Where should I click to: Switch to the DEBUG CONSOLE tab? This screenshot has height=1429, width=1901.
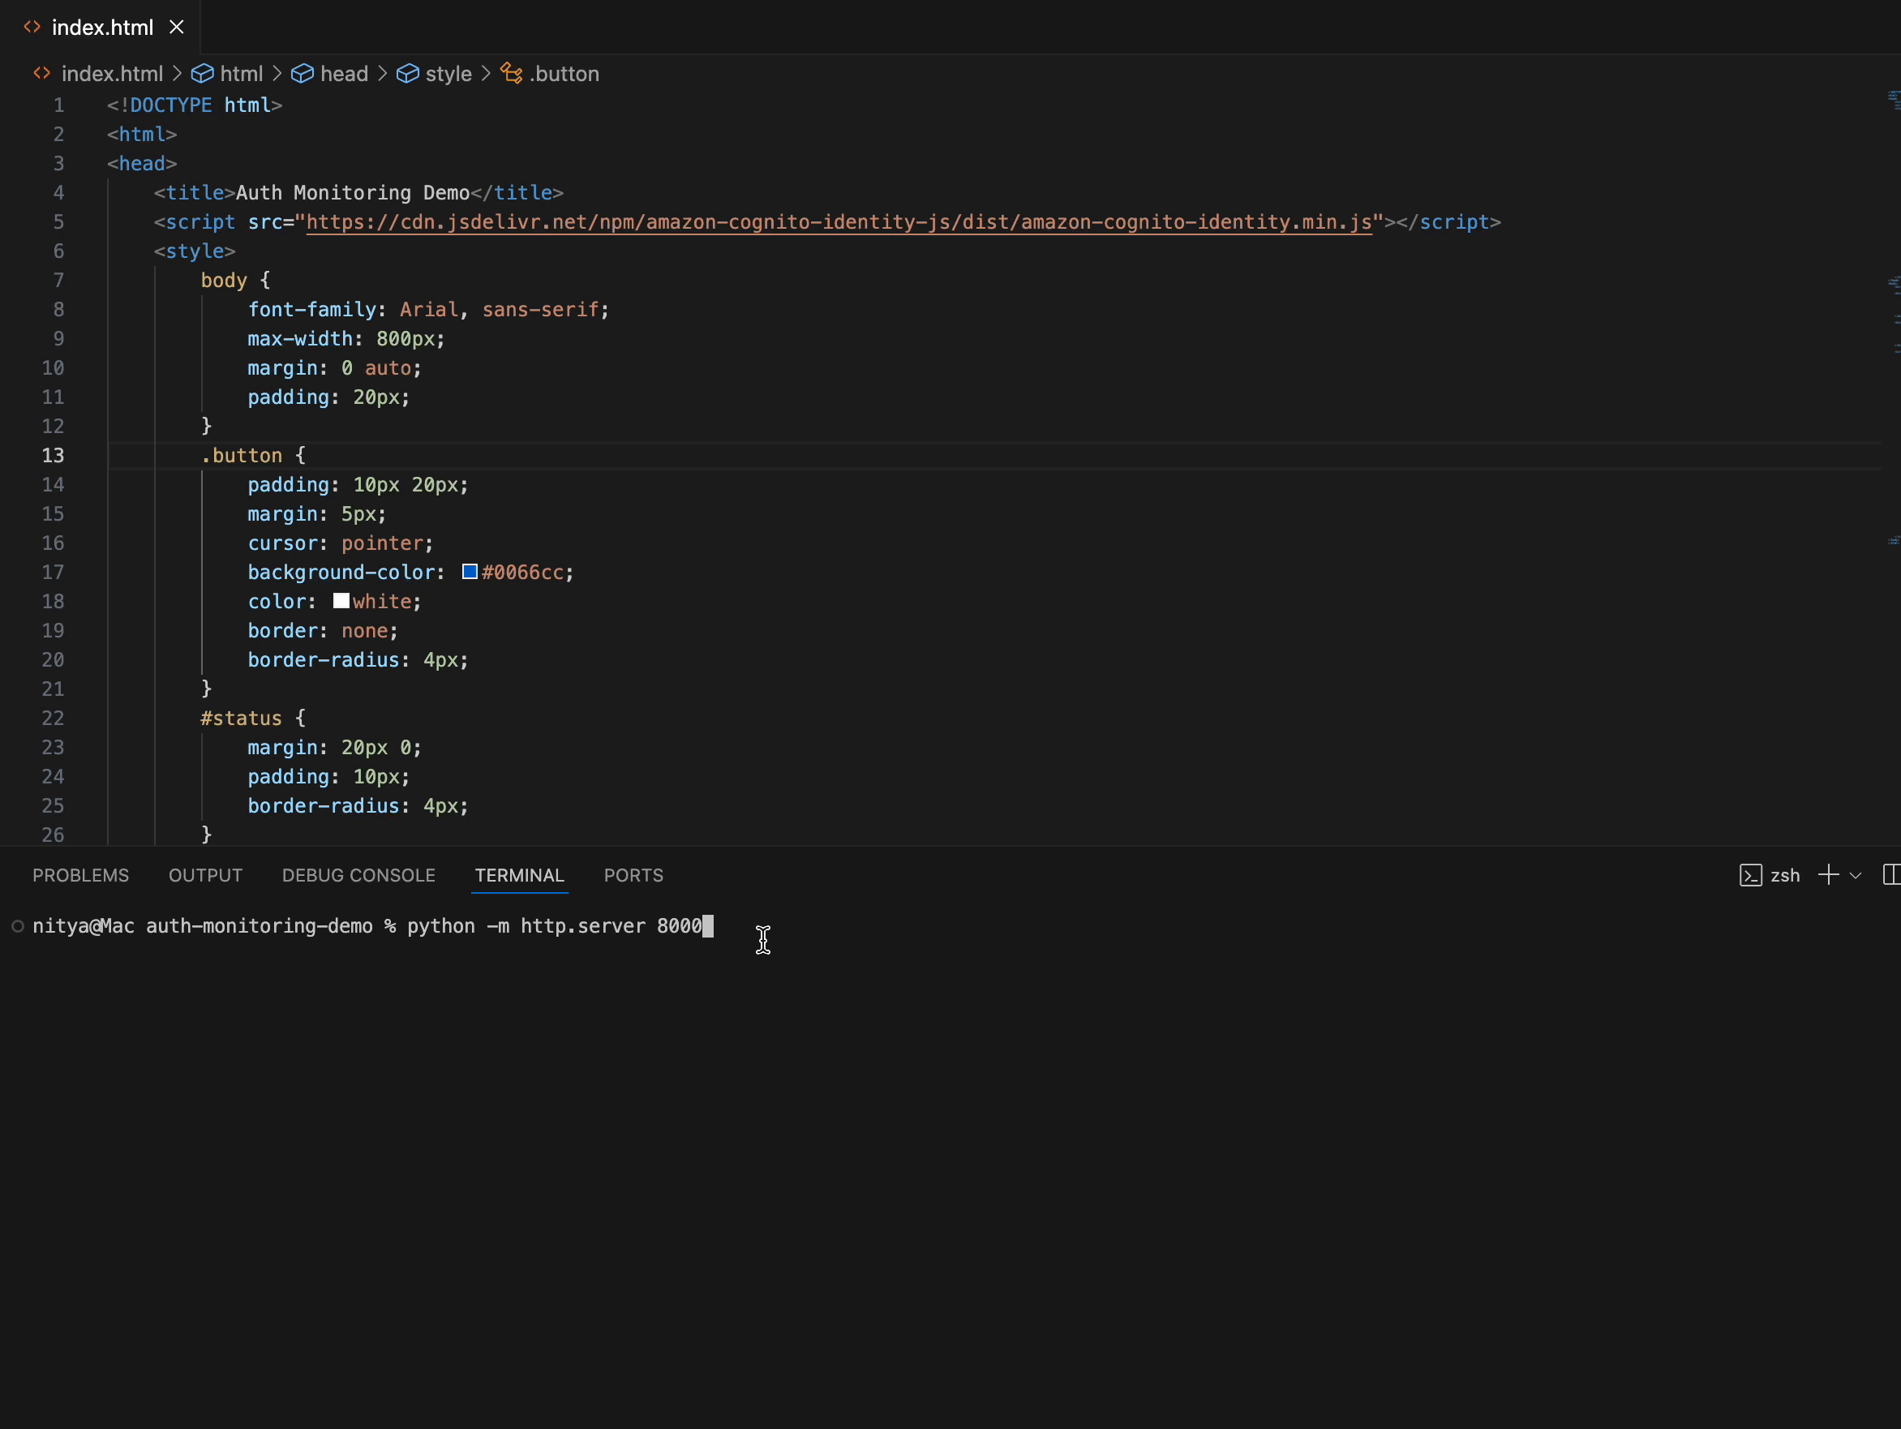pyautogui.click(x=358, y=876)
